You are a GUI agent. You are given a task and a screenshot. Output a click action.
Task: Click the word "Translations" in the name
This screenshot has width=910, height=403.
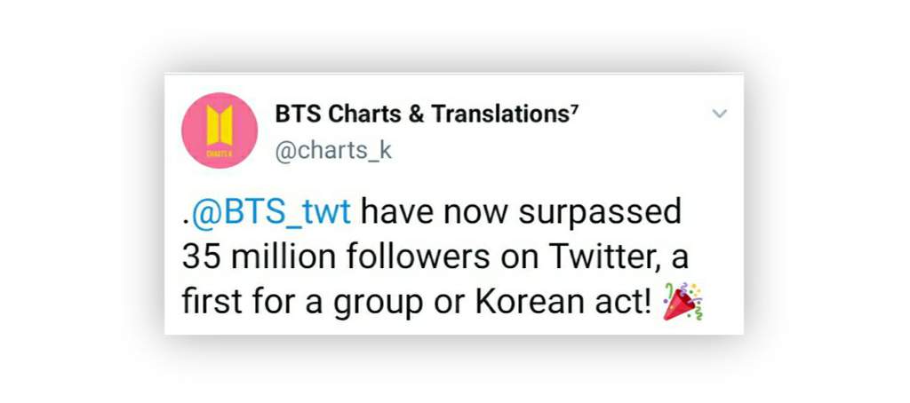(x=500, y=115)
